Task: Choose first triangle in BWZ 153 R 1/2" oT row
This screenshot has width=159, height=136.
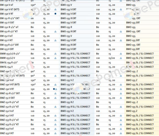Action: [x=55, y=120]
